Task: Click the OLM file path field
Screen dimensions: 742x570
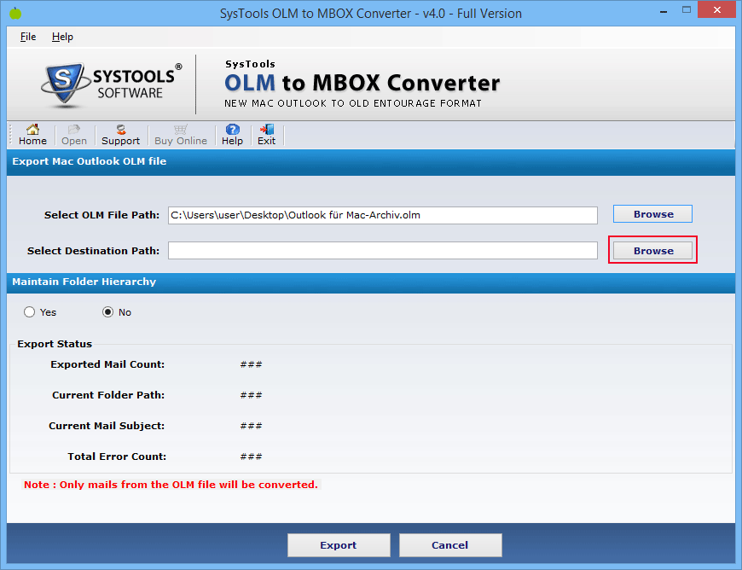Action: coord(383,215)
